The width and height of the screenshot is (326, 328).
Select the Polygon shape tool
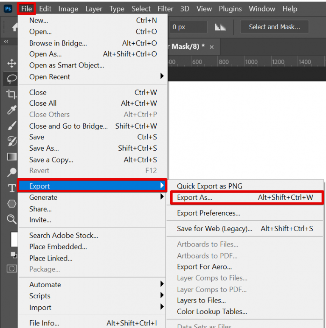coord(12,204)
